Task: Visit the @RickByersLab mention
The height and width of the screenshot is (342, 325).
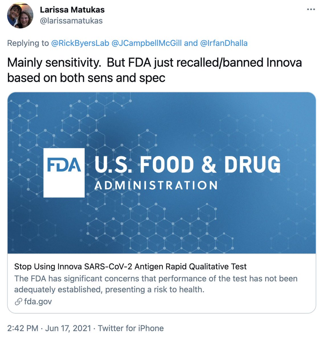Action: tap(80, 43)
